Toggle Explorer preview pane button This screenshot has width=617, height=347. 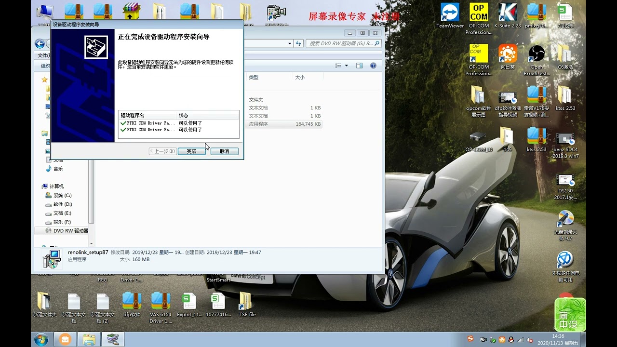coord(359,66)
